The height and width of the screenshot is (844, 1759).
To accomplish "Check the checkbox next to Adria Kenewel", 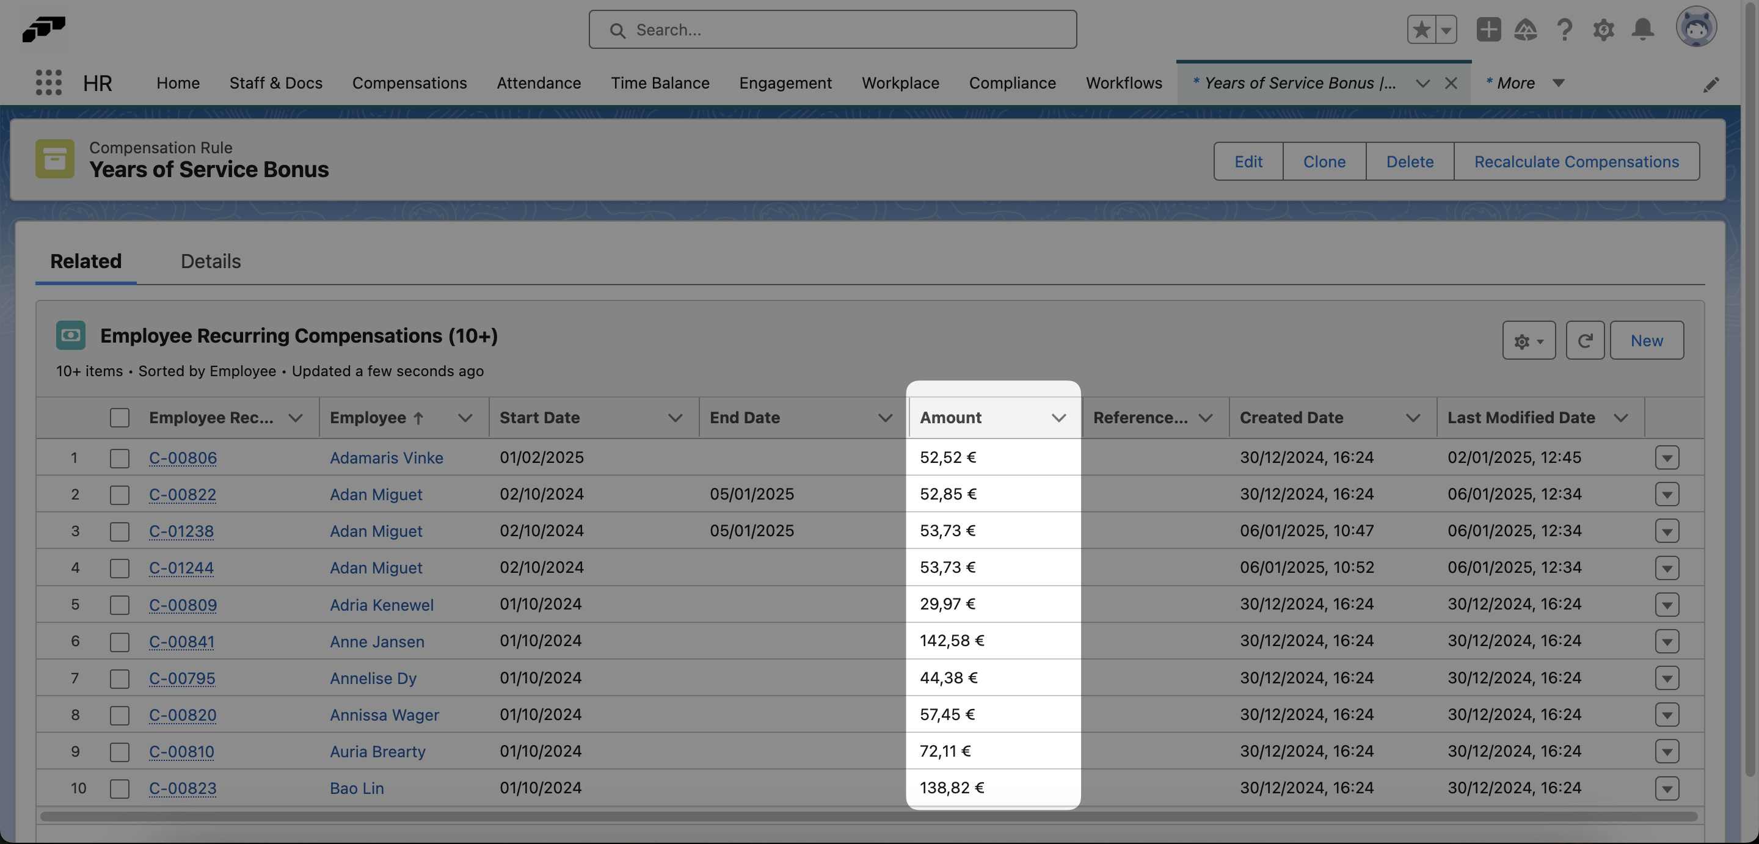I will [x=120, y=605].
